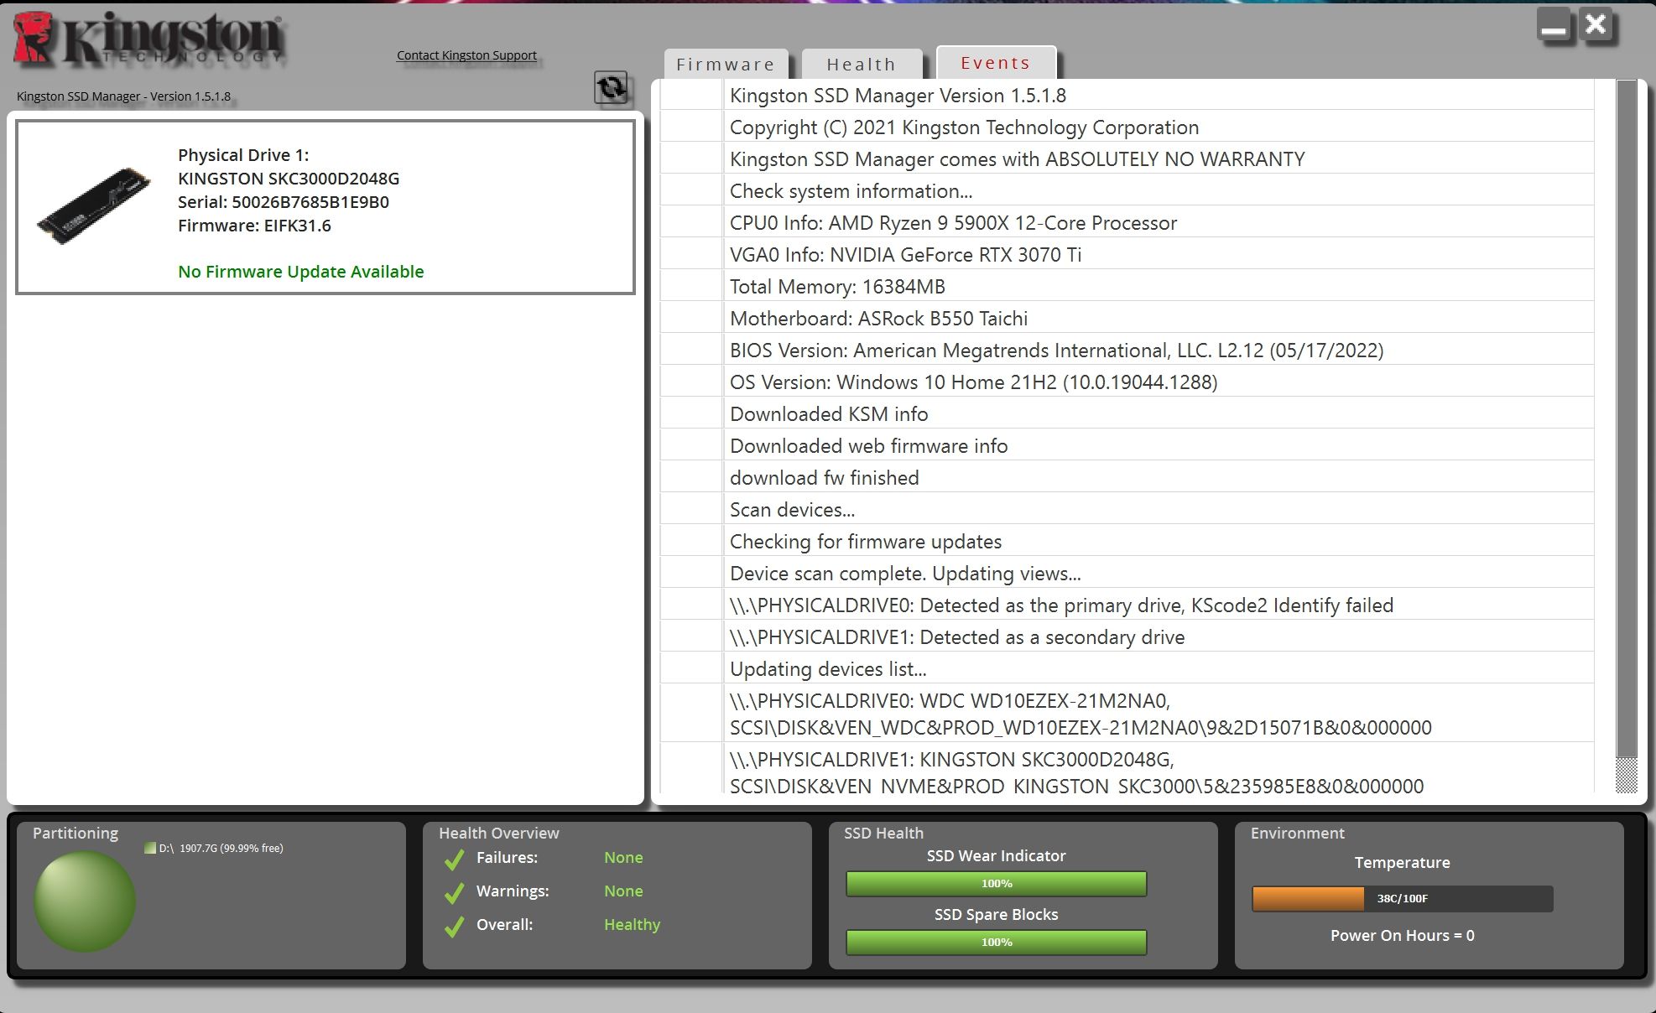Select the SSD drive thumbnail image
Image resolution: width=1656 pixels, height=1013 pixels.
[x=94, y=205]
